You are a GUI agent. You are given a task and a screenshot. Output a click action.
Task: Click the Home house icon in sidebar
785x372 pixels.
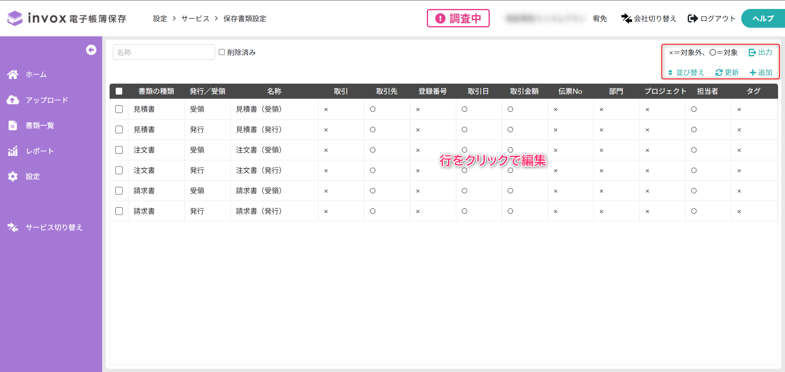coord(13,74)
